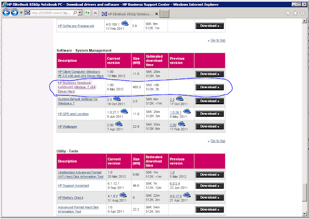Open the HP Support Assistant link
This screenshot has height=219, width=309.
click(x=73, y=186)
